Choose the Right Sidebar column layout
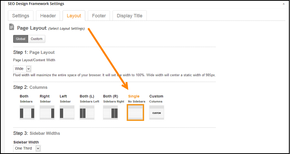The image size is (290, 154). [47, 112]
